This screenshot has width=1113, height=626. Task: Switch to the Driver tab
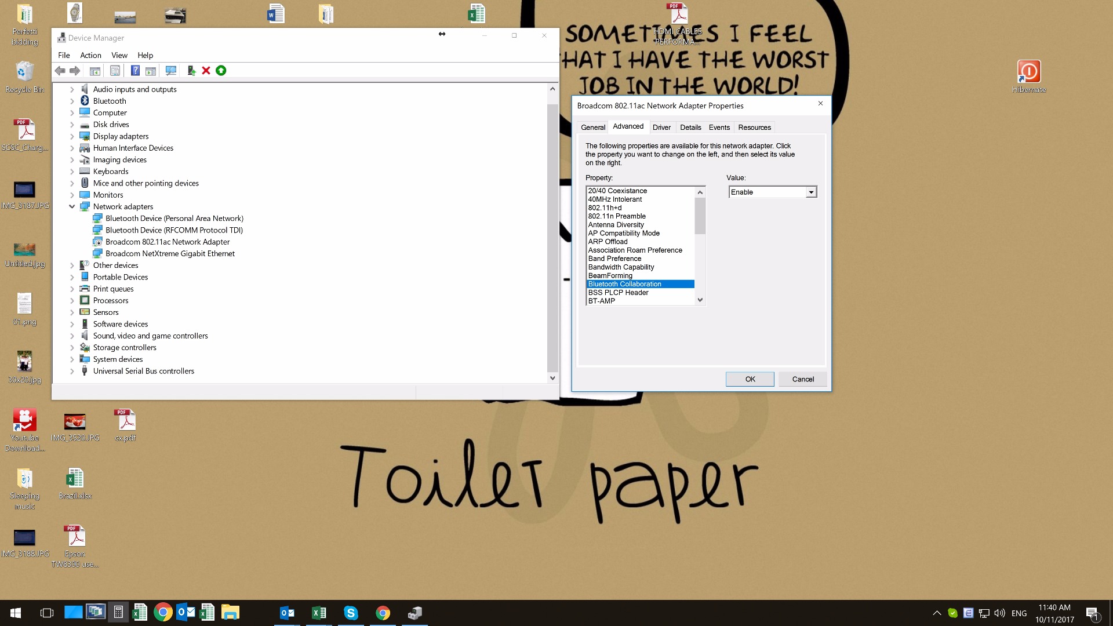(x=661, y=128)
